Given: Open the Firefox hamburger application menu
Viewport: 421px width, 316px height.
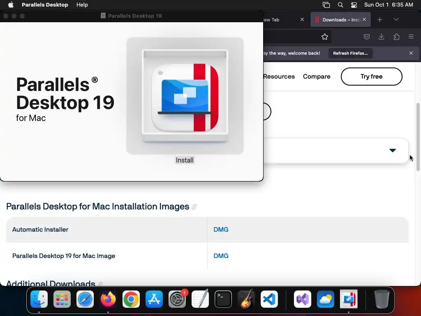Looking at the screenshot, I should click(x=411, y=37).
